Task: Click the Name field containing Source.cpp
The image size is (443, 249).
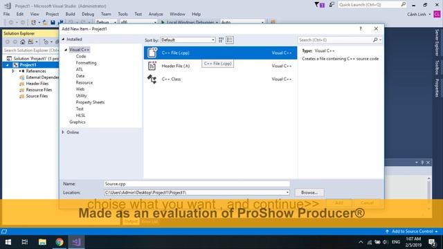Action: point(197,184)
